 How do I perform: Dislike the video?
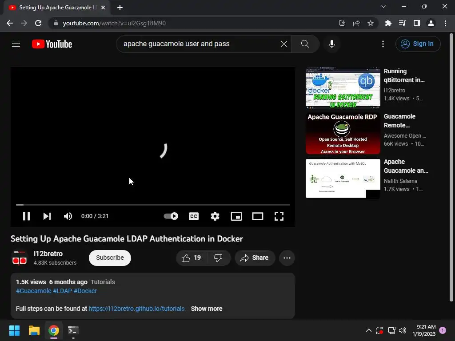tap(218, 258)
